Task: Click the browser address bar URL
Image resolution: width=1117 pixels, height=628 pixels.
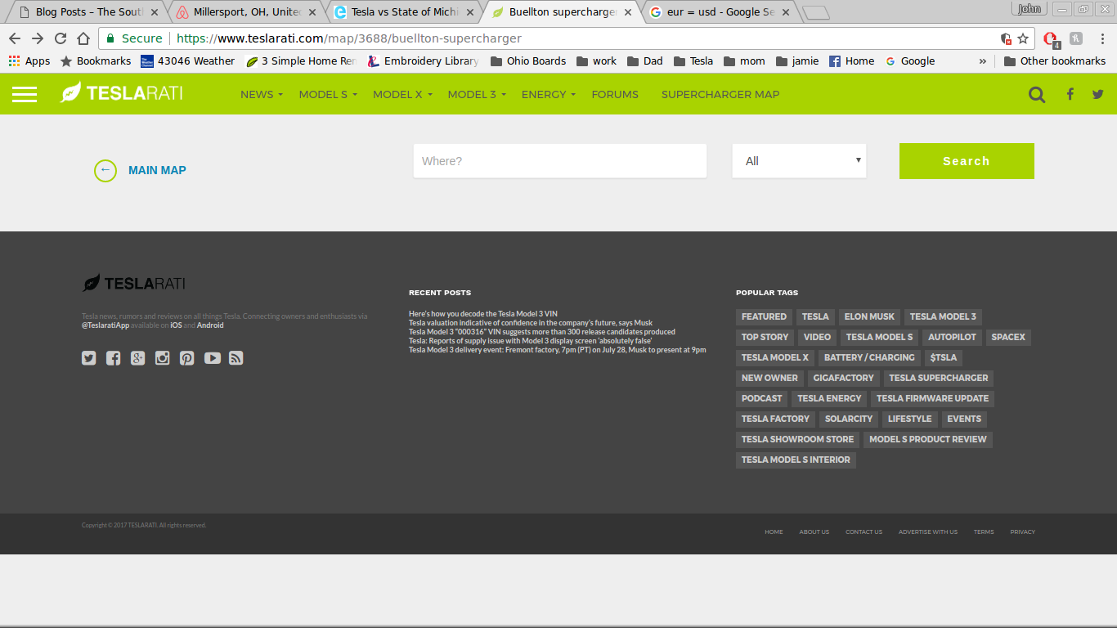Action: coord(349,38)
